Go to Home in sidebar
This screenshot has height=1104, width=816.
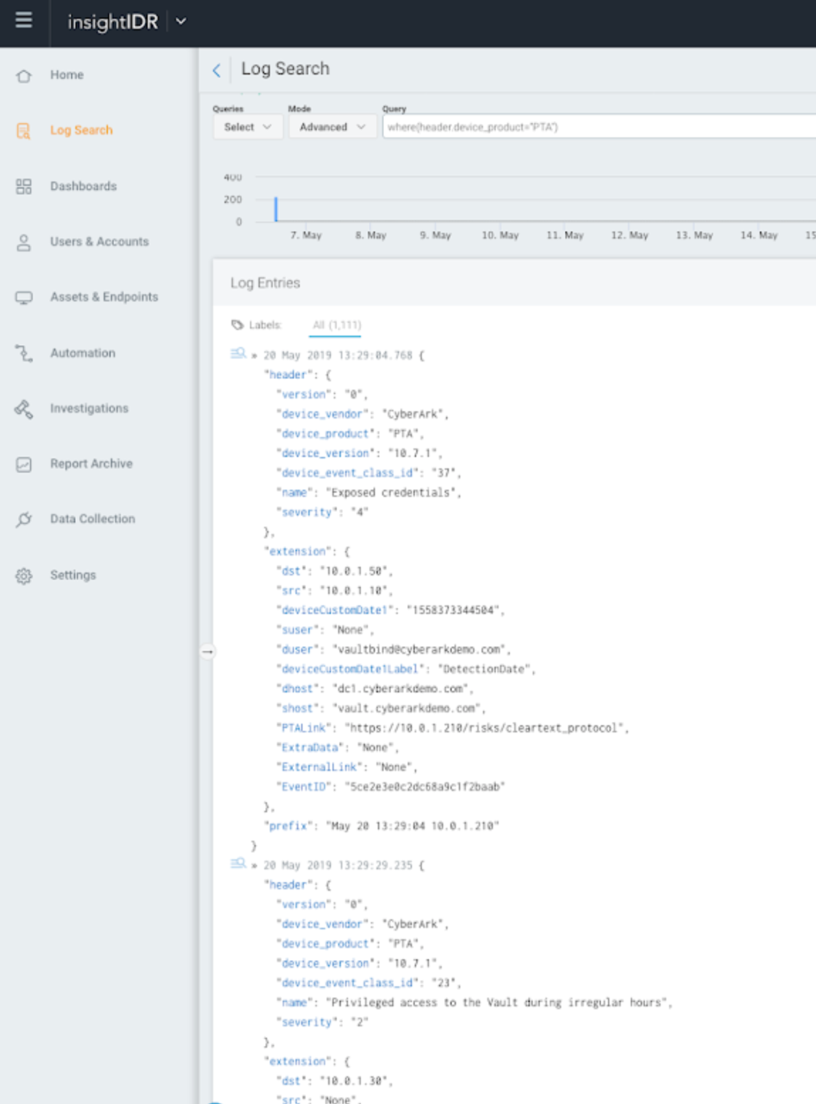(67, 75)
